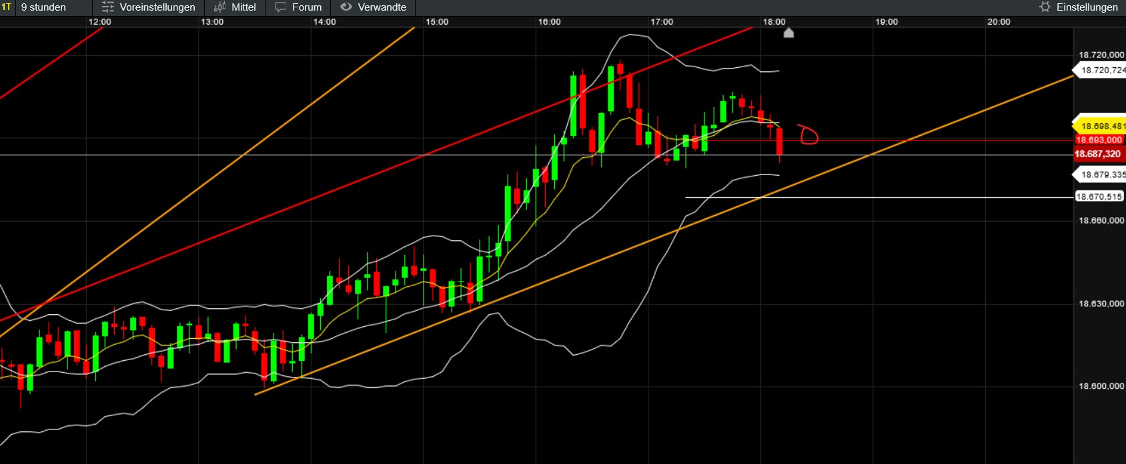Open the Mittel candlestick chart option
Viewport: 1126px width, 464px height.
click(x=235, y=7)
